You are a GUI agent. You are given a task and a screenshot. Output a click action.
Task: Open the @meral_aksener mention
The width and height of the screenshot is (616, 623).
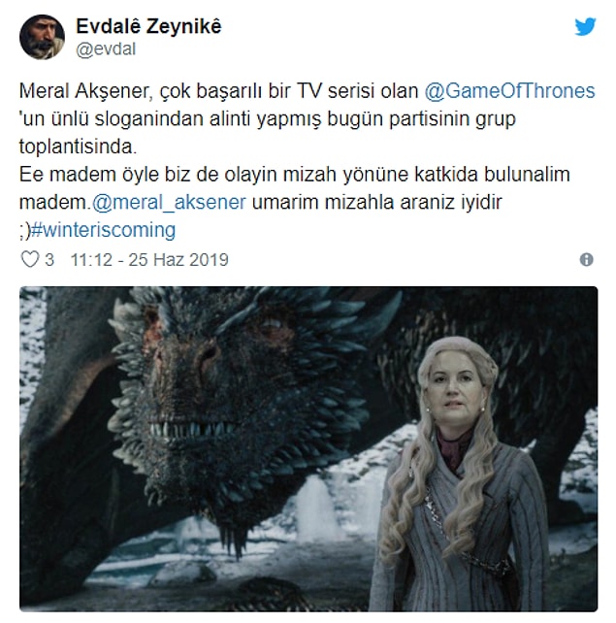pyautogui.click(x=169, y=202)
